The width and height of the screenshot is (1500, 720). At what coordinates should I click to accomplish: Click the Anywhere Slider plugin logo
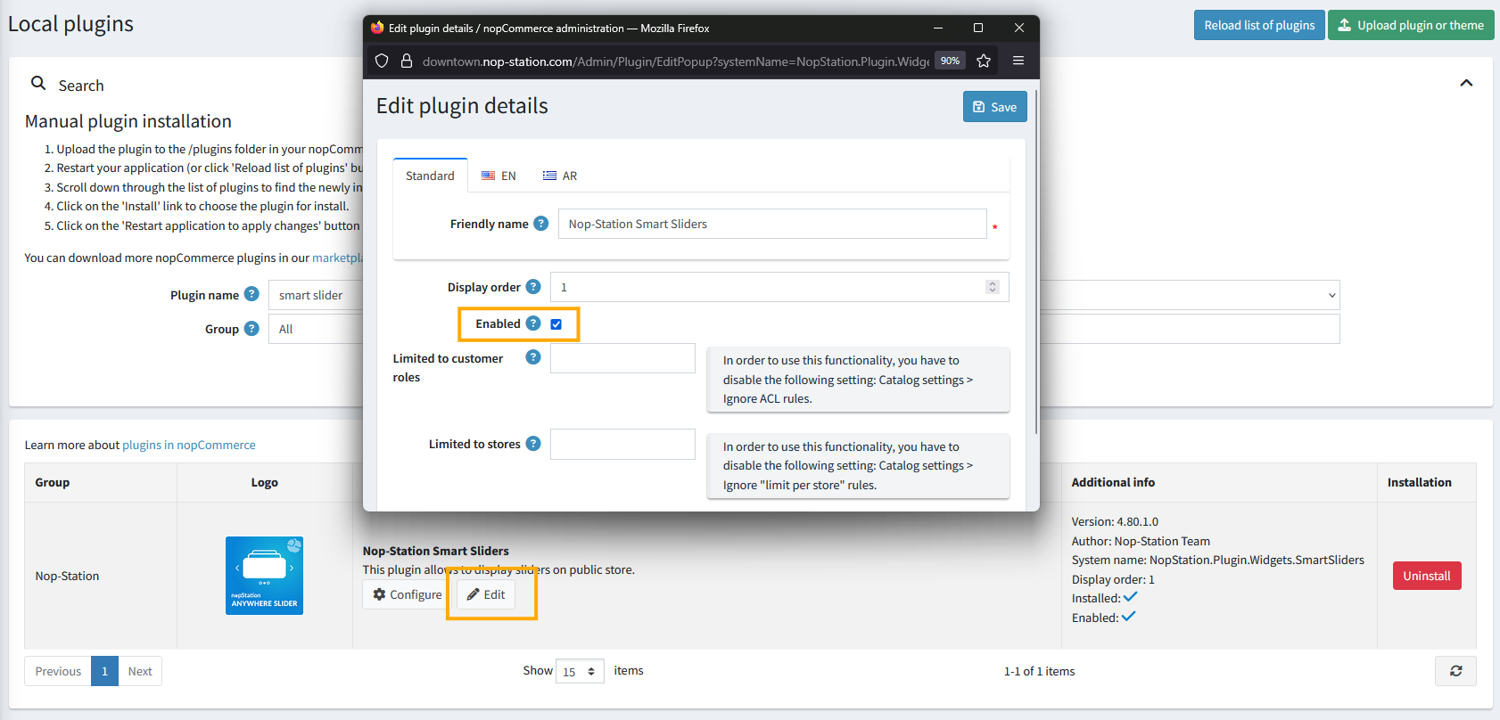click(264, 576)
